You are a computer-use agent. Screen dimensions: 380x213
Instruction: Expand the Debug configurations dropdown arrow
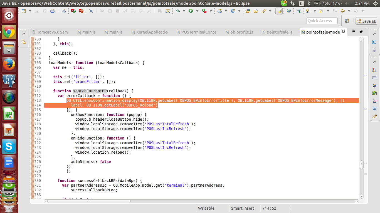(184, 11)
